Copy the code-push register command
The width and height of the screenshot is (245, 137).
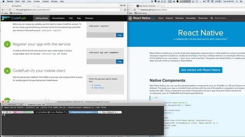click(119, 35)
